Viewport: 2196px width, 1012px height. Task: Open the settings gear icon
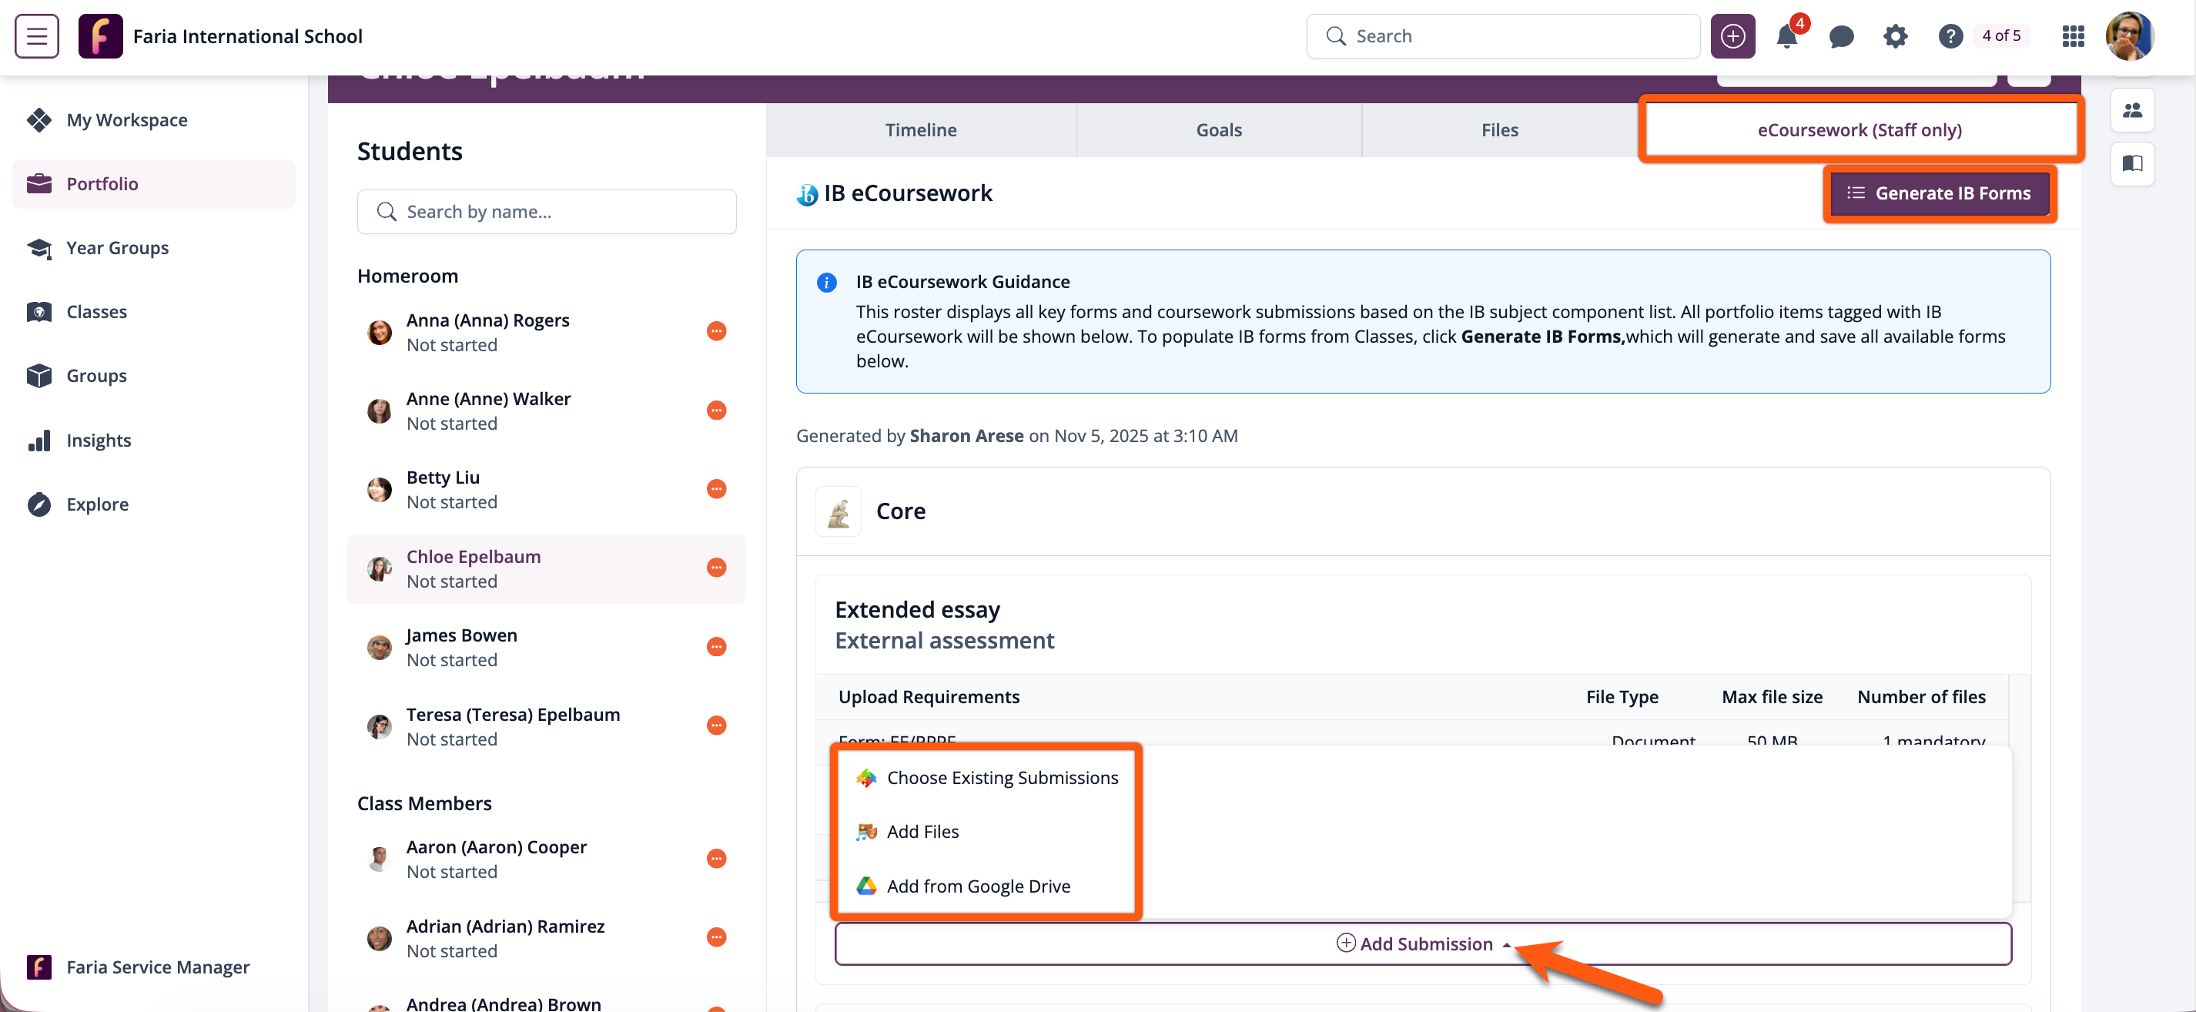pyautogui.click(x=1894, y=37)
